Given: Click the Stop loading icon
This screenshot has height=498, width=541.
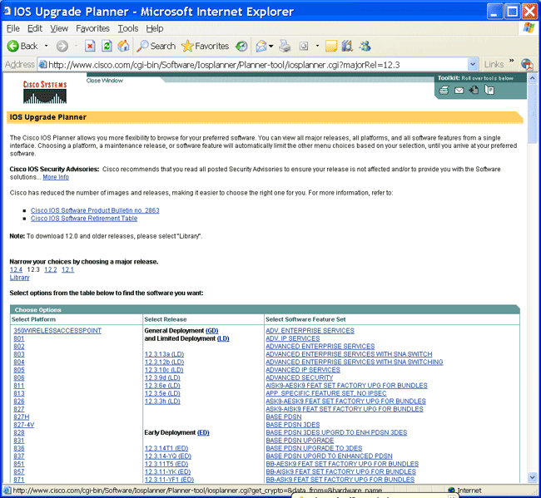Looking at the screenshot, I should [x=90, y=46].
